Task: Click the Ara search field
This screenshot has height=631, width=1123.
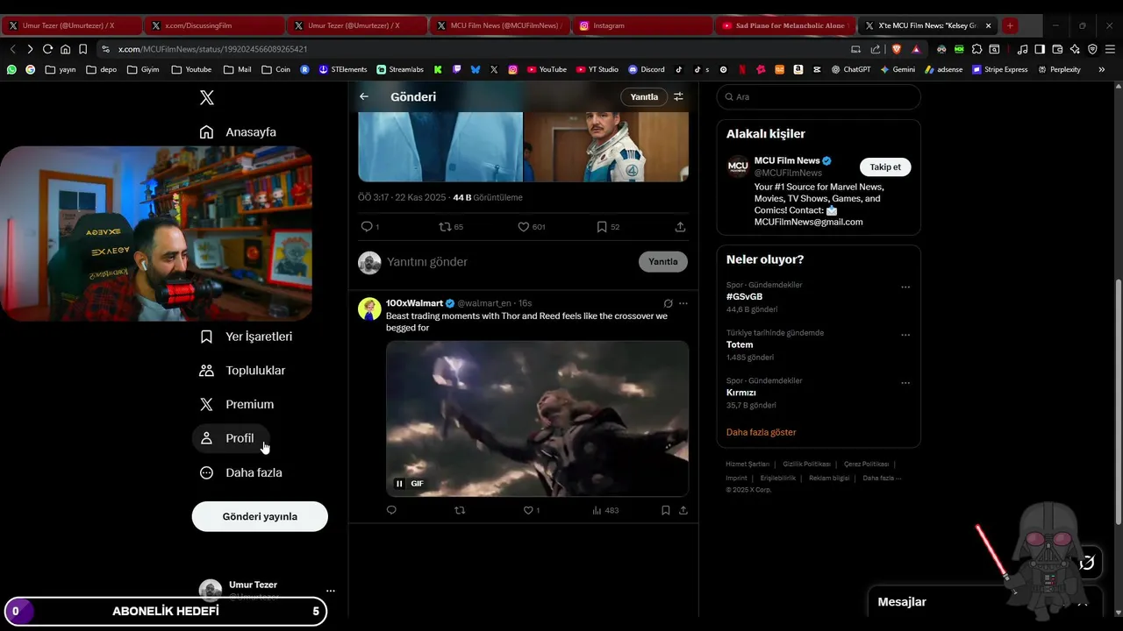Action: pos(819,96)
